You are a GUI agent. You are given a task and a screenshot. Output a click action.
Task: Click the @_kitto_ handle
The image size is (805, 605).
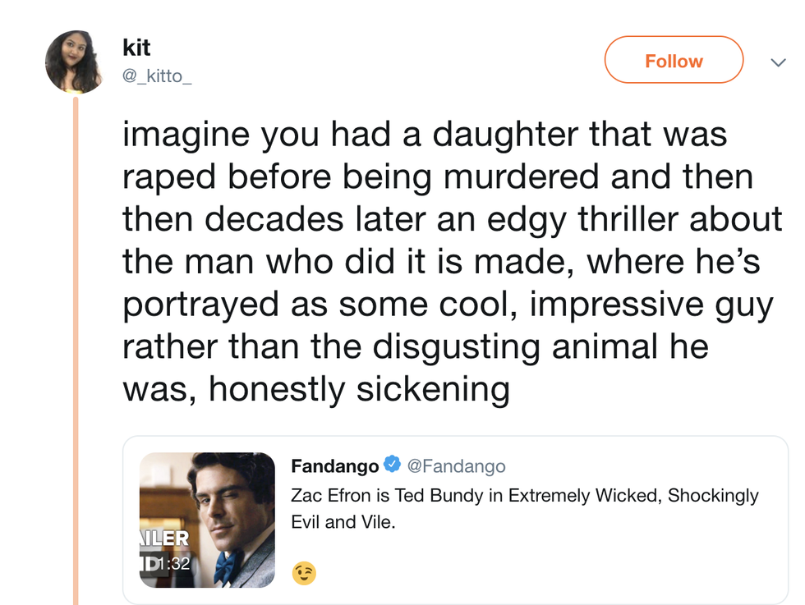coord(157,77)
